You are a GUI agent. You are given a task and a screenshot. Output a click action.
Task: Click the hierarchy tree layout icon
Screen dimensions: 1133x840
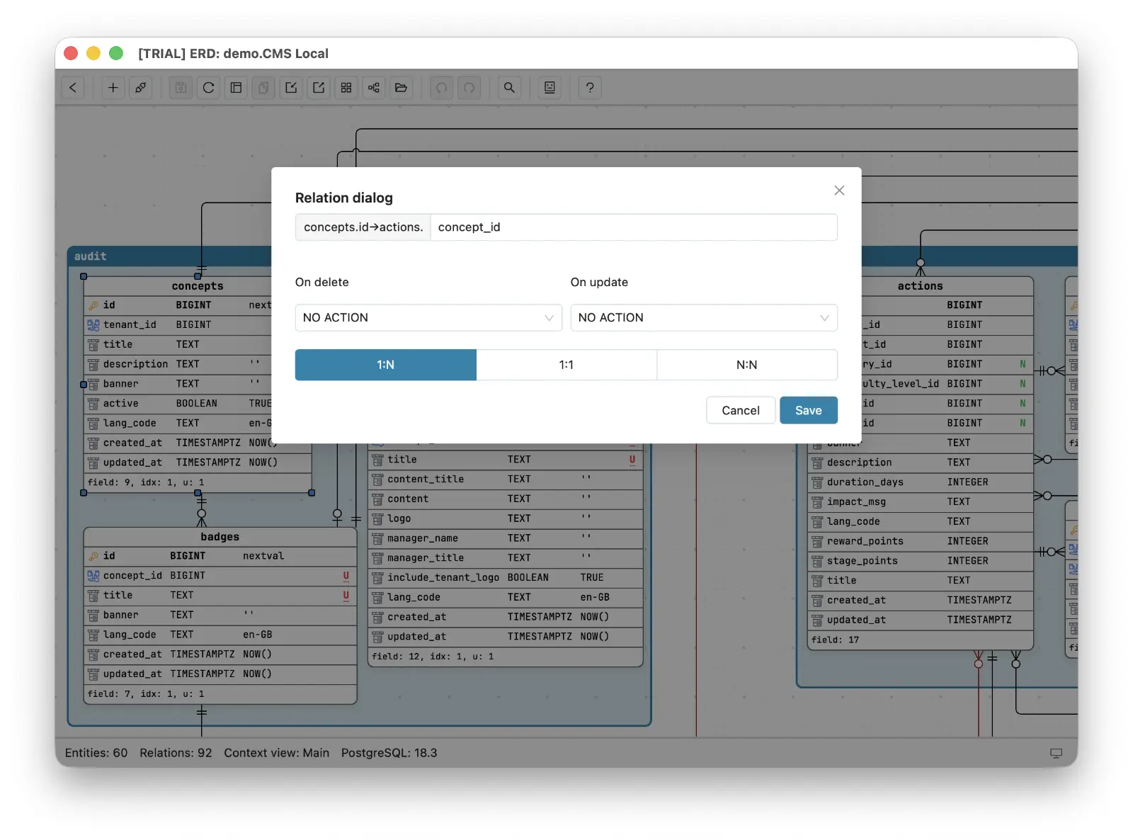pos(374,88)
